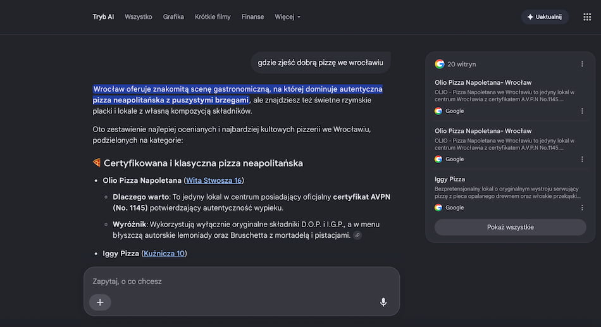Click the highlighted text about Wrocław gastronomy
601x327 pixels.
coord(238,94)
